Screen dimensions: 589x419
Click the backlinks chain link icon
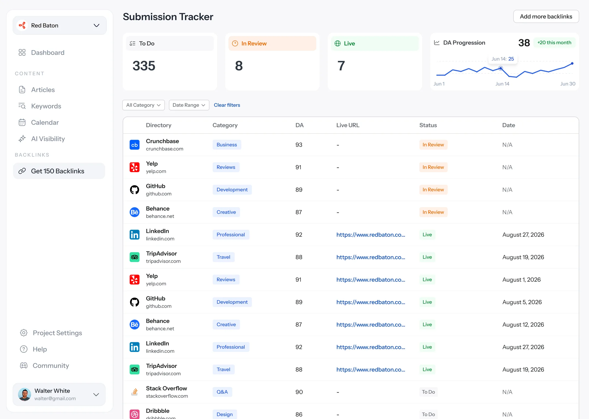click(x=22, y=171)
